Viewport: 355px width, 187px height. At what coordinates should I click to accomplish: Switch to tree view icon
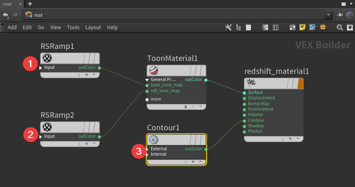pos(238,28)
